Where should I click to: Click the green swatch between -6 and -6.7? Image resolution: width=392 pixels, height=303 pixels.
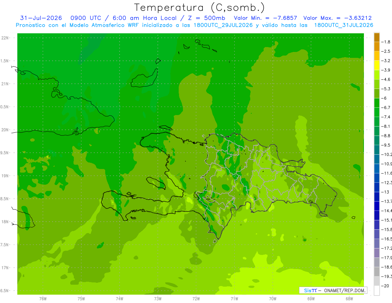pyautogui.click(x=377, y=103)
